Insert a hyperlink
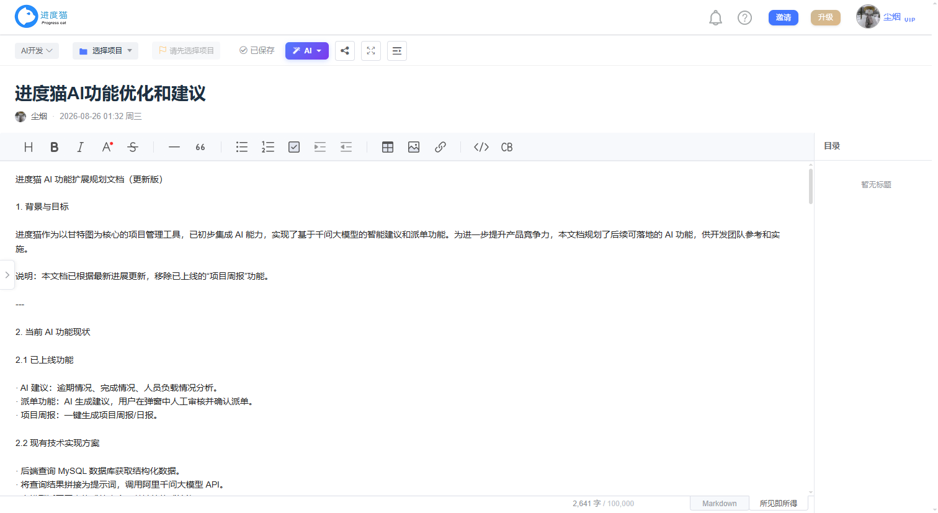938x513 pixels. click(x=440, y=147)
